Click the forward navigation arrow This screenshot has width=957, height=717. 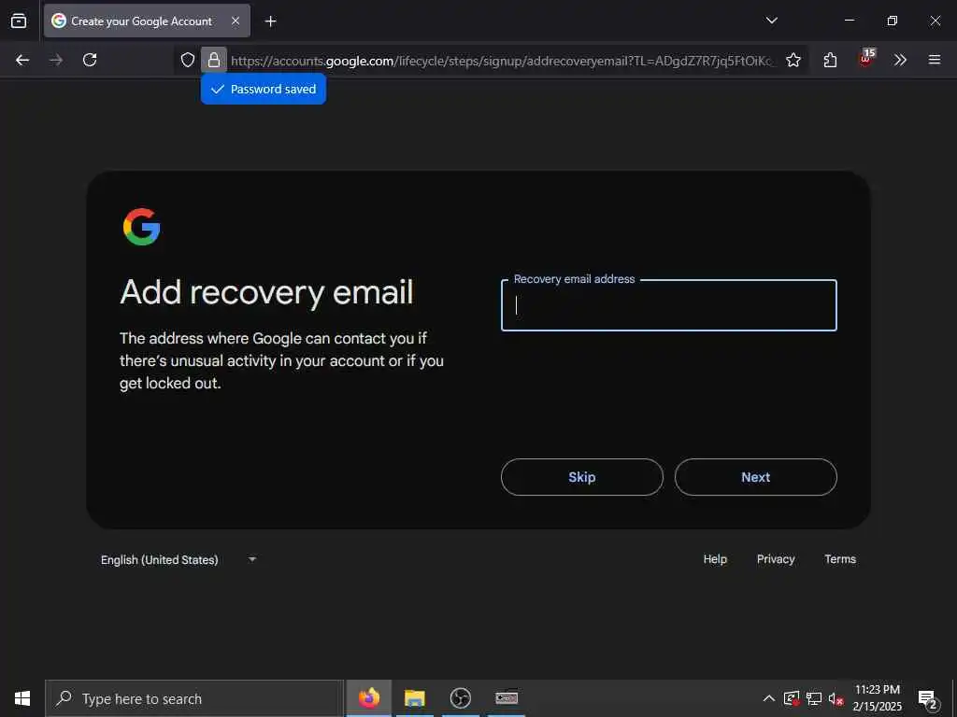coord(56,60)
